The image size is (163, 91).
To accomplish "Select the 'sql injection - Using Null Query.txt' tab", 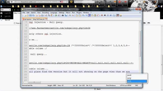I will (35, 19).
